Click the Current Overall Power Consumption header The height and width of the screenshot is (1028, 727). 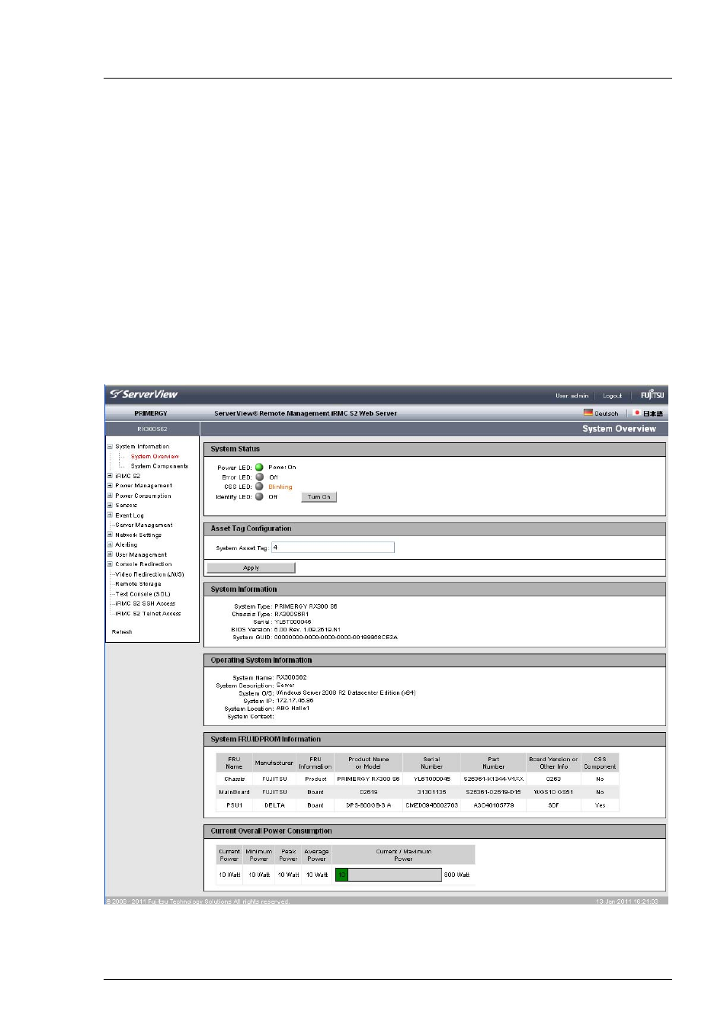tap(434, 831)
